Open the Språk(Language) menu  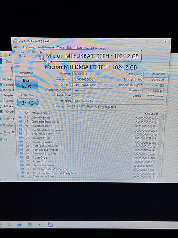coord(96,48)
